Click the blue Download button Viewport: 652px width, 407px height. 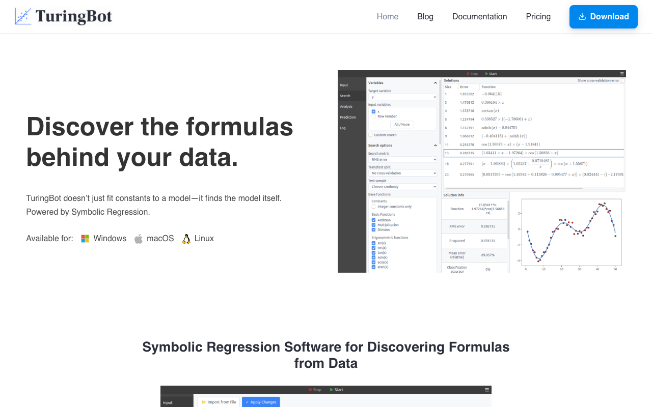coord(604,17)
